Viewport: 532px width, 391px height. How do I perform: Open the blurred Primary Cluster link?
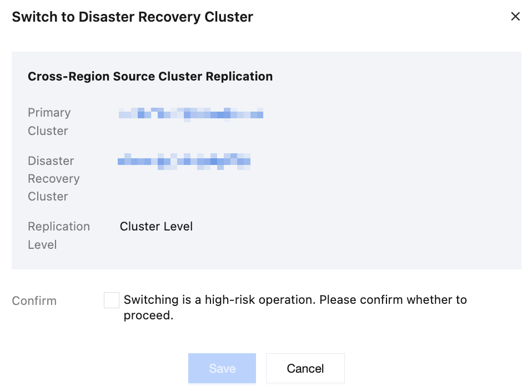click(191, 113)
